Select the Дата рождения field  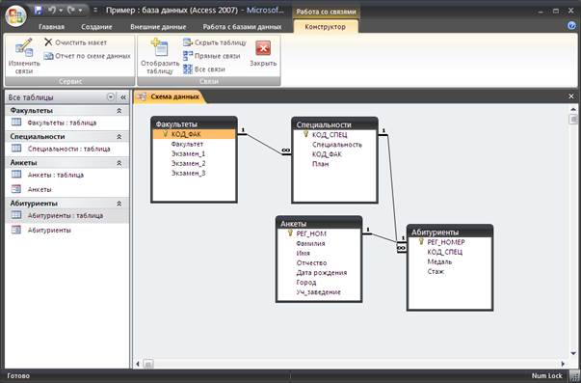pyautogui.click(x=319, y=272)
